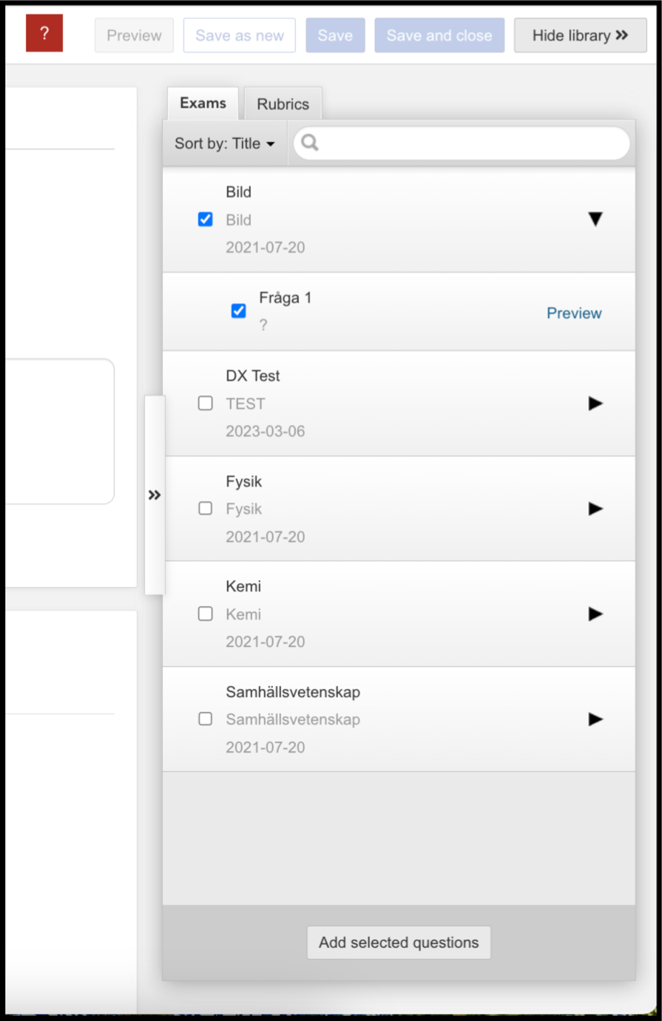
Task: Click the magnifier icon in the search box
Action: point(310,143)
